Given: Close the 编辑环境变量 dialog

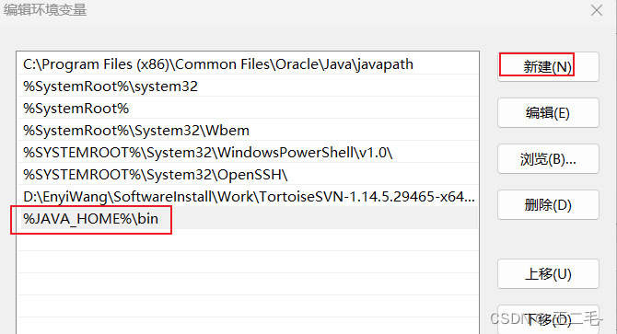Looking at the screenshot, I should click(597, 10).
